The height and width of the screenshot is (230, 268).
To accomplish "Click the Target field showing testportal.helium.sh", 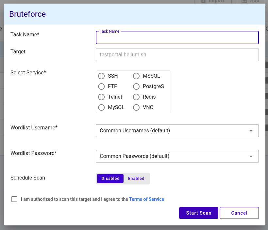I will pyautogui.click(x=177, y=55).
